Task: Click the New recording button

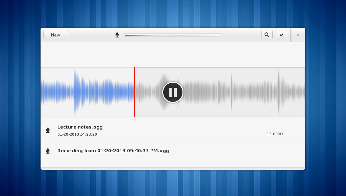Action: [56, 35]
